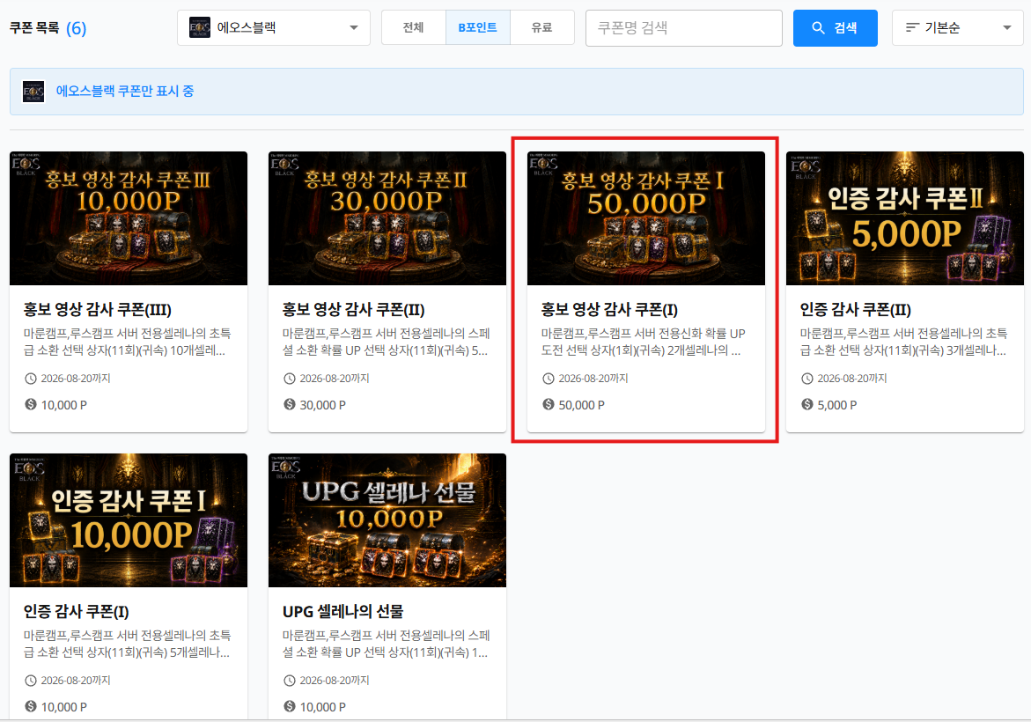Click the 인증 감사 쿠폰Ⅱ 5,000P thumbnail
The image size is (1031, 722).
(905, 218)
